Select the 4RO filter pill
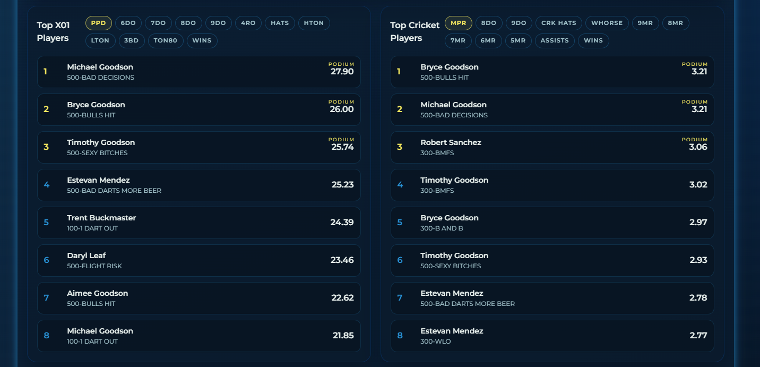The width and height of the screenshot is (760, 367). [x=248, y=23]
